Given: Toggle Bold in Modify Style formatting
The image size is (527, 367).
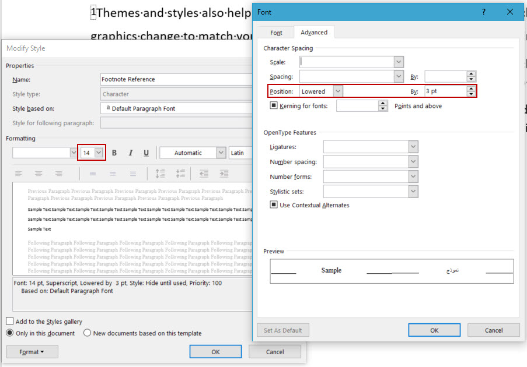Looking at the screenshot, I should click(114, 153).
